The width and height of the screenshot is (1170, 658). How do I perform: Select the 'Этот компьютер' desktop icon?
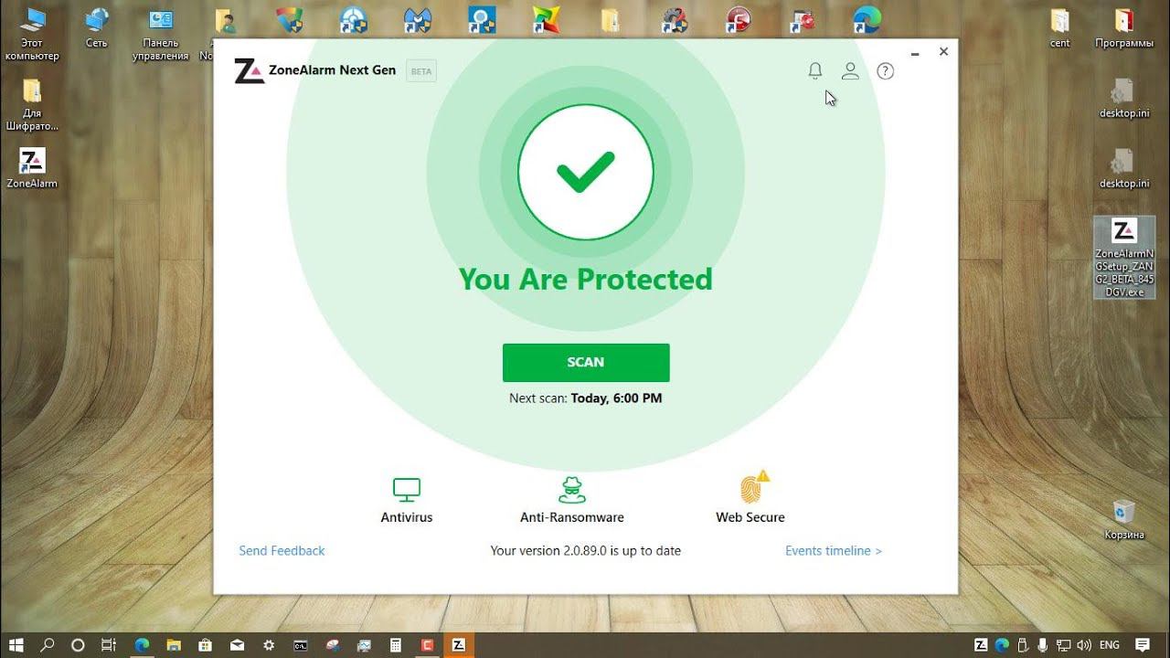click(32, 33)
